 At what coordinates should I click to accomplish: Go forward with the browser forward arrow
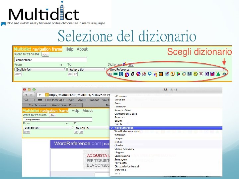click(32, 95)
